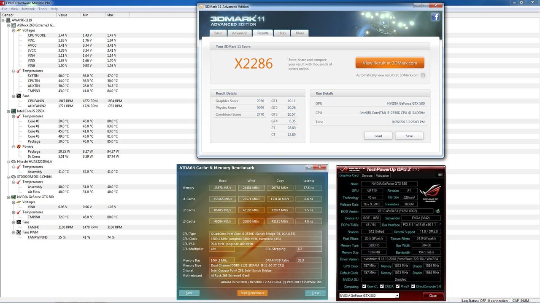Image resolution: width=540 pixels, height=303 pixels.
Task: Click the Voltages icon under ASRock Z68 Extreme3
Action: 19,30
